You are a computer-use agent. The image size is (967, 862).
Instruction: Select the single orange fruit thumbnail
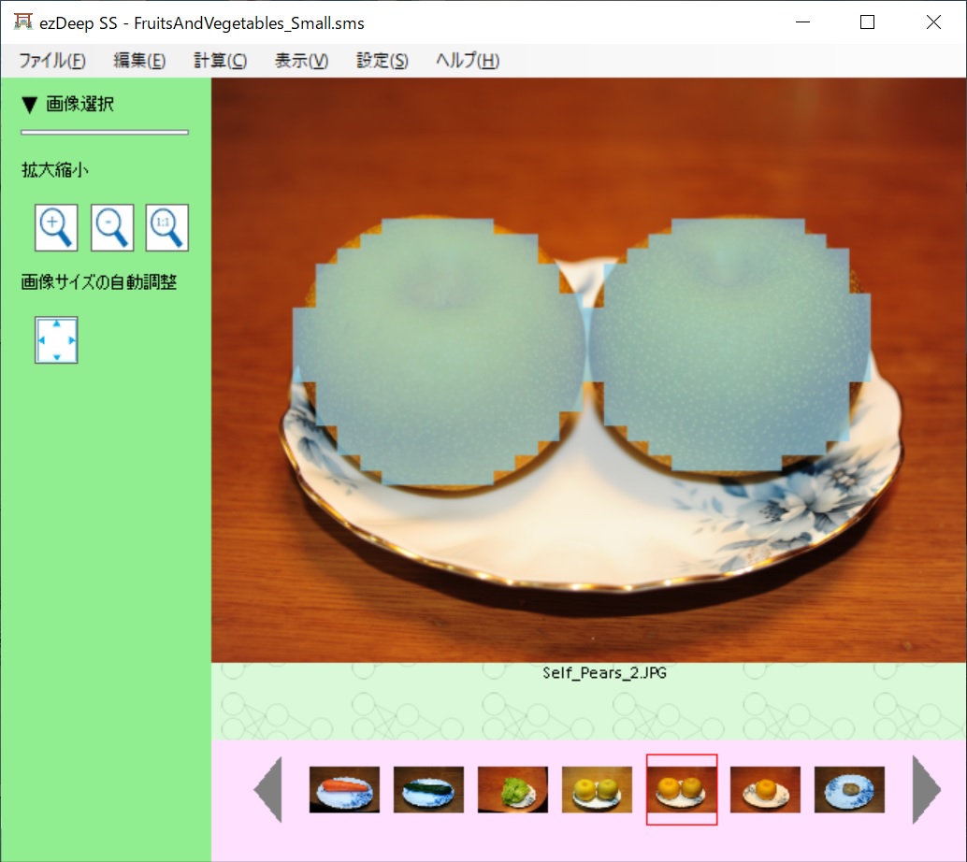point(765,790)
